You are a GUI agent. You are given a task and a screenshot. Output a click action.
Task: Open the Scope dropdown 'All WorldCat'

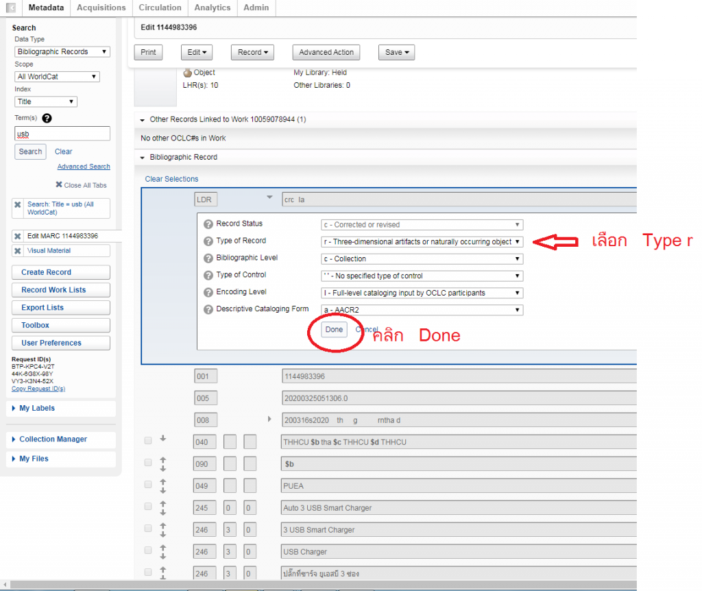57,77
